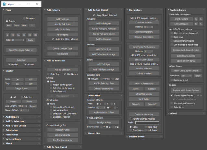
Task: Open Wire Color Picker
Action: click(x=21, y=50)
